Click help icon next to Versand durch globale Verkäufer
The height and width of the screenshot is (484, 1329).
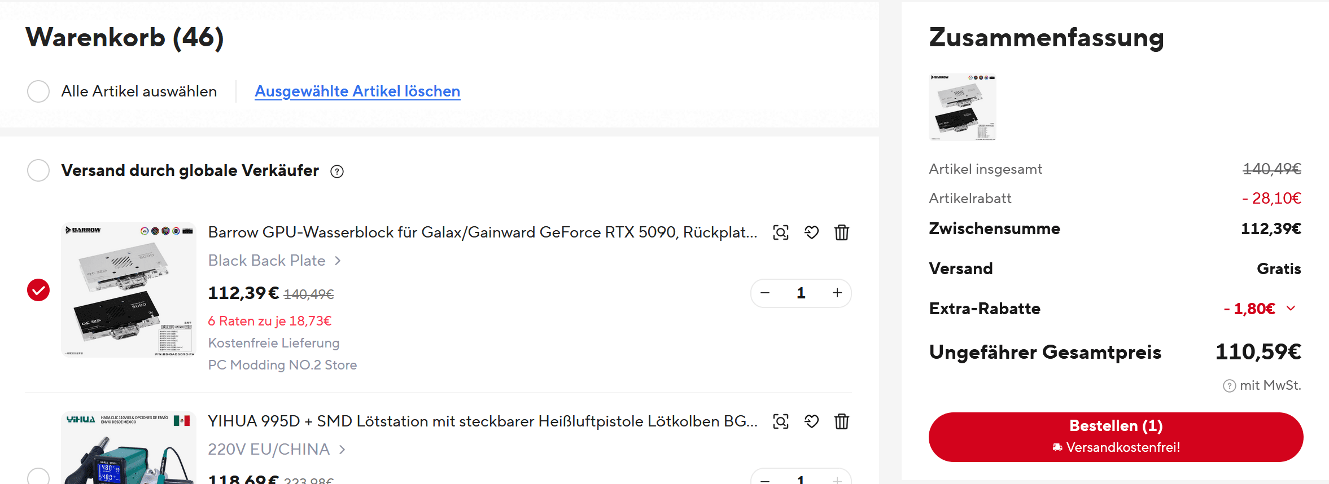(337, 171)
